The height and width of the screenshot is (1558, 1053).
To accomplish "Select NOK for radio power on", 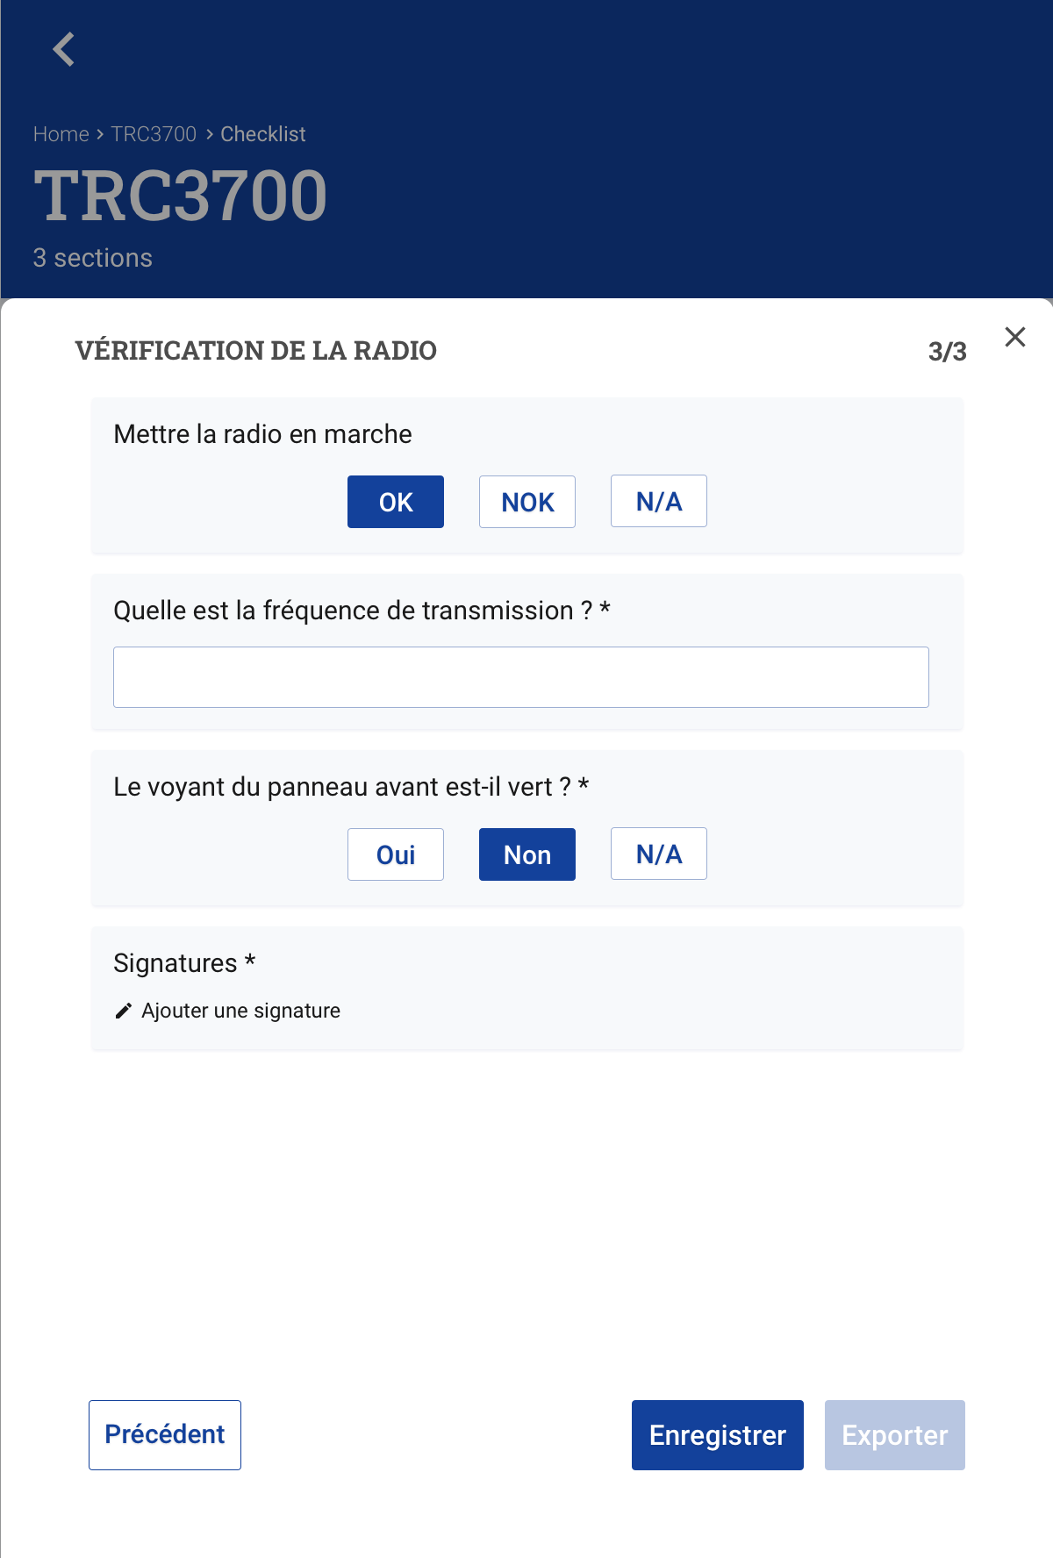I will click(x=527, y=502).
